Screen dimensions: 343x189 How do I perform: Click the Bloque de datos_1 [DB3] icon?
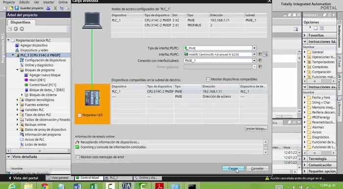[26, 90]
